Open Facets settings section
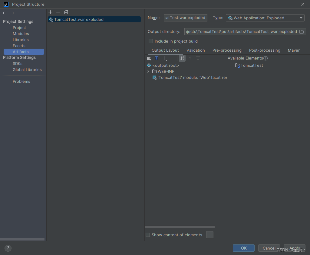This screenshot has width=310, height=255. tap(19, 46)
